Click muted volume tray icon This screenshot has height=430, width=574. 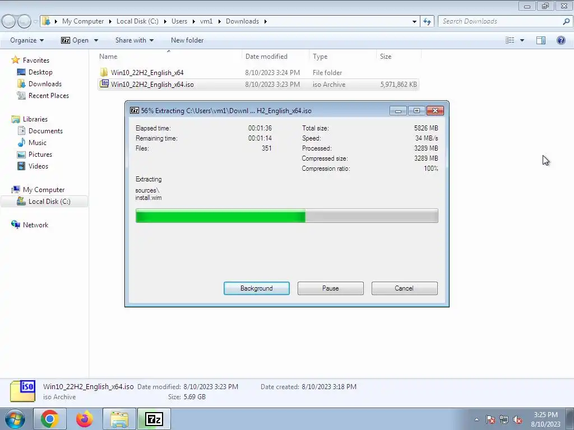(x=517, y=419)
